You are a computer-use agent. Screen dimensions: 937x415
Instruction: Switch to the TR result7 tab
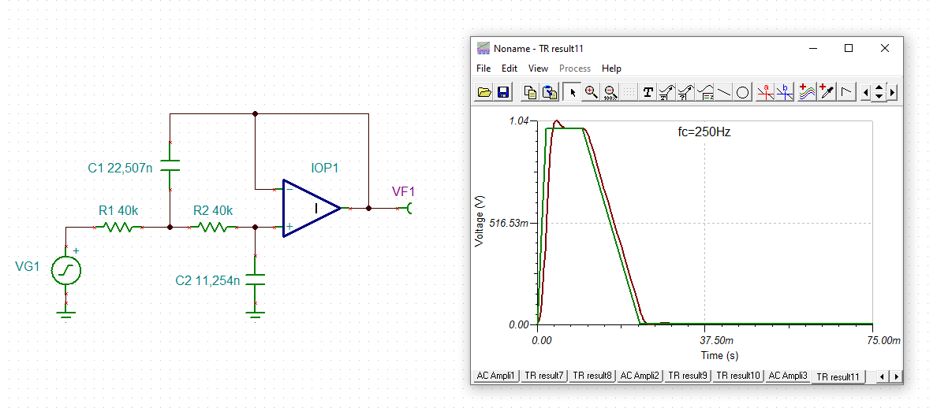point(543,376)
